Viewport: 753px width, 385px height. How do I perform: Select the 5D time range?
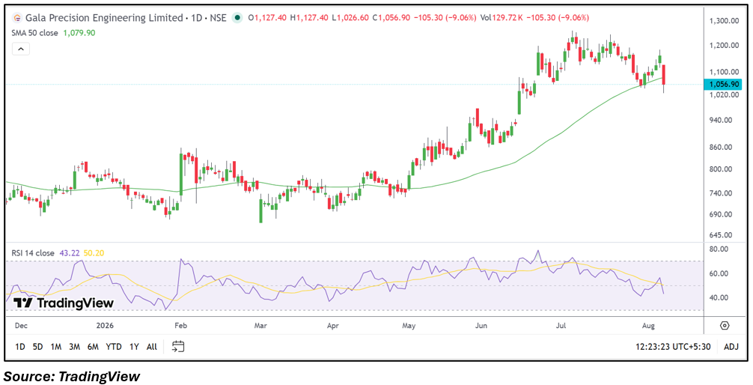coord(37,347)
